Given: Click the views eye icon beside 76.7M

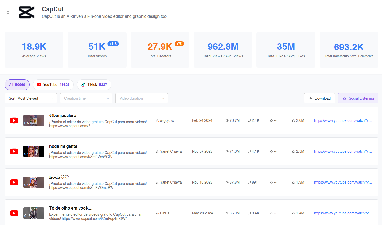Looking at the screenshot, I should point(227,120).
